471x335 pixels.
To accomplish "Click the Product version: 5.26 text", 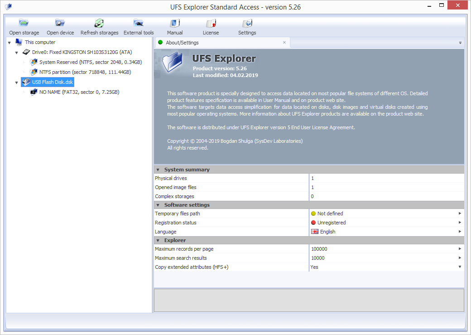I will (220, 68).
